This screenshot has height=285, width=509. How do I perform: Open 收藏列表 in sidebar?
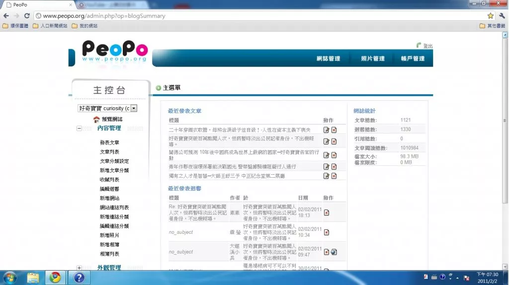(x=109, y=180)
